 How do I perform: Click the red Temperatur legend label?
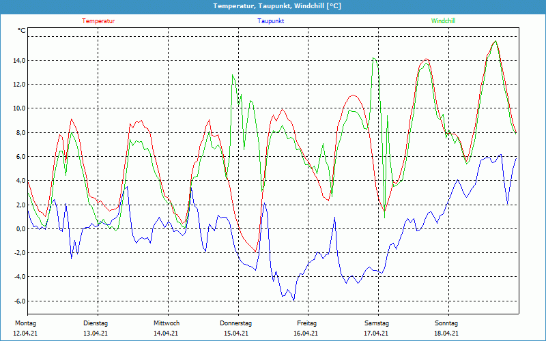(98, 21)
